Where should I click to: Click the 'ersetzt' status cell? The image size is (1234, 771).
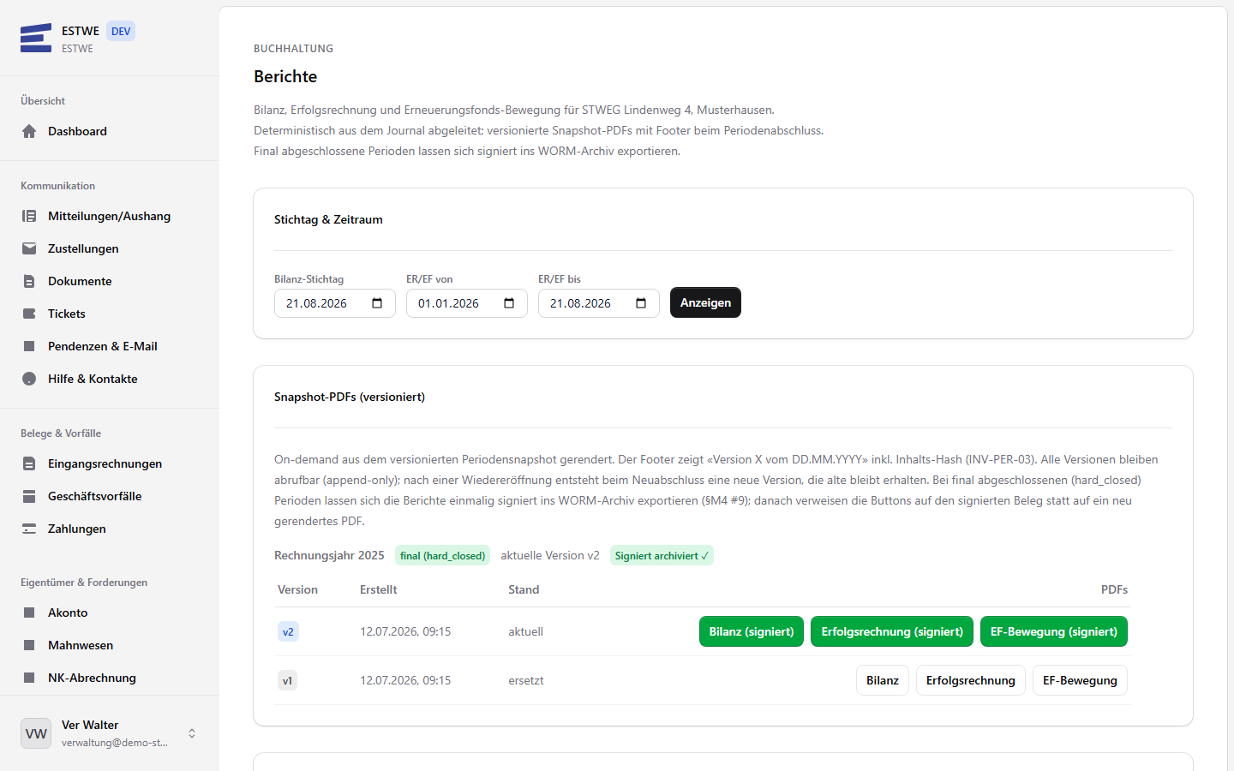tap(526, 680)
